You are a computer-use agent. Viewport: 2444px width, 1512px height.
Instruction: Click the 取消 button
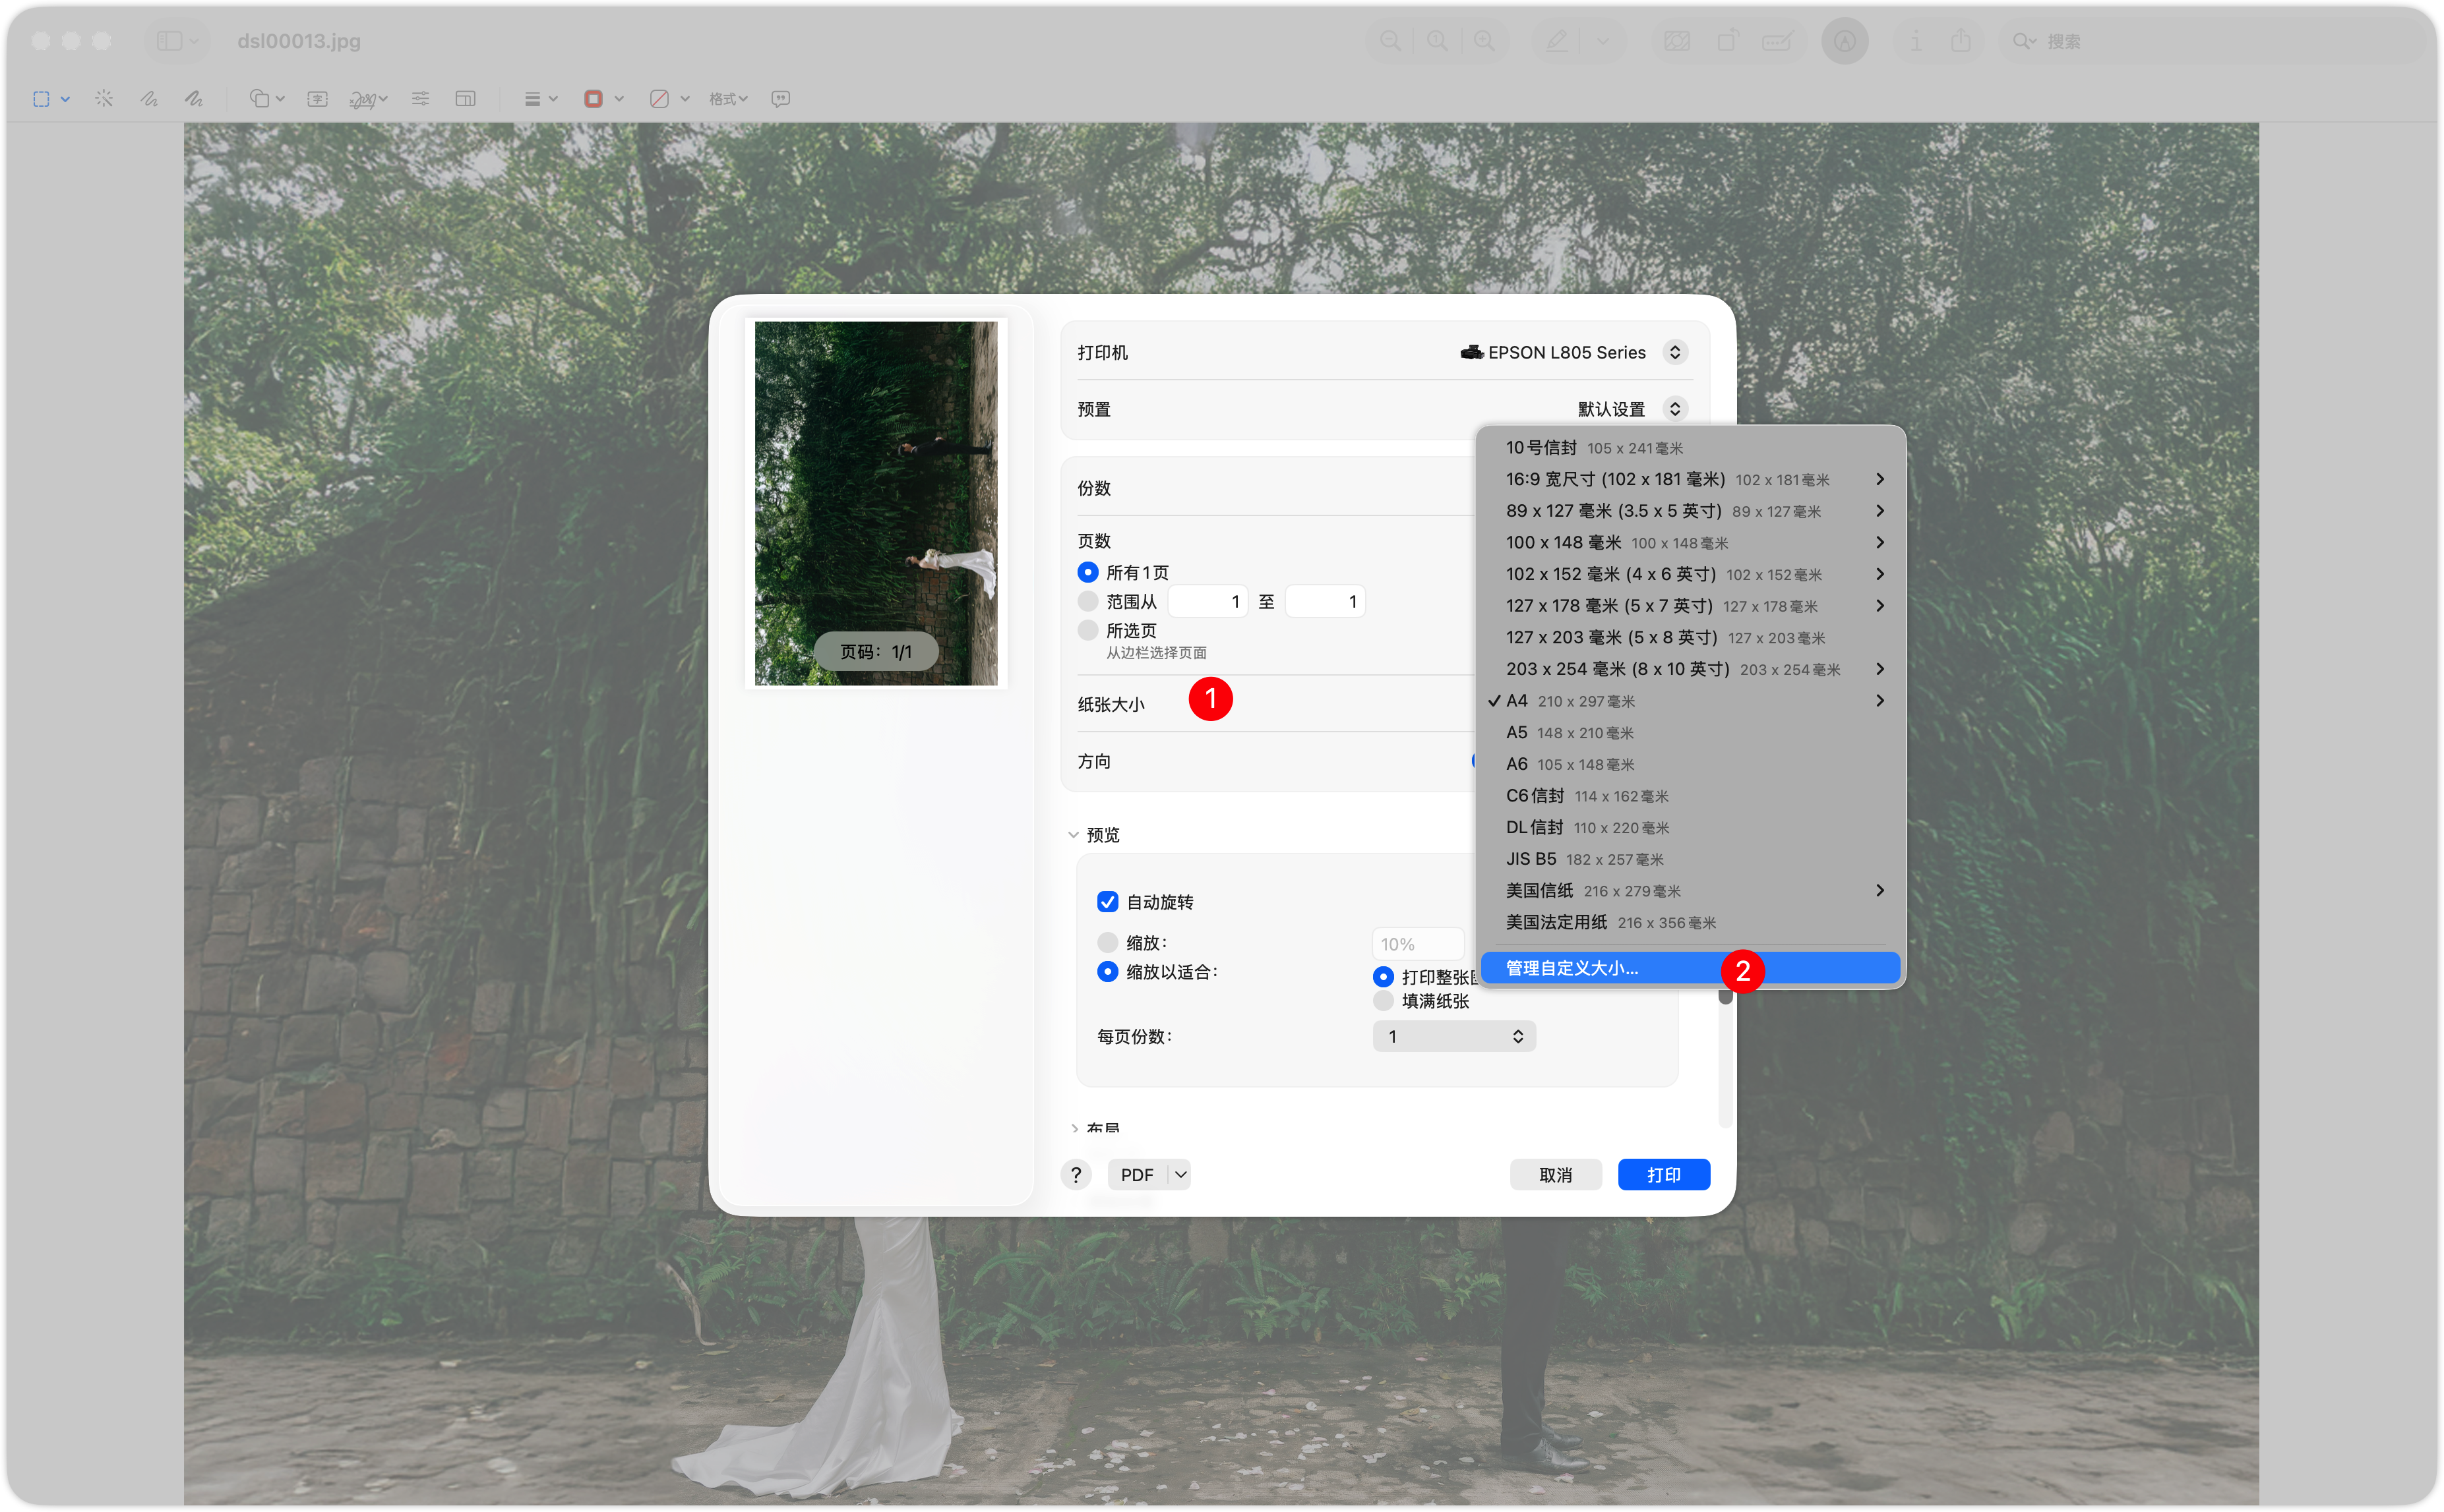1554,1175
